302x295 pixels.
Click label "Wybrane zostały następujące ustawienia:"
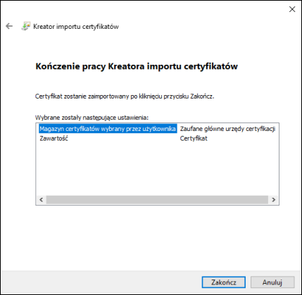point(92,118)
